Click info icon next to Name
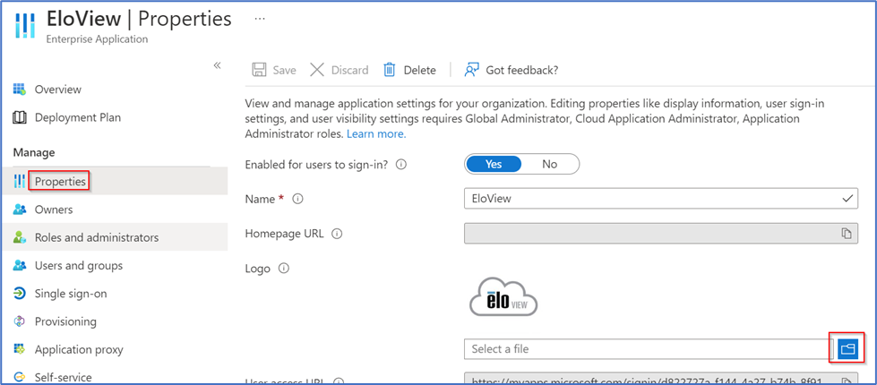Image resolution: width=877 pixels, height=385 pixels. point(297,199)
